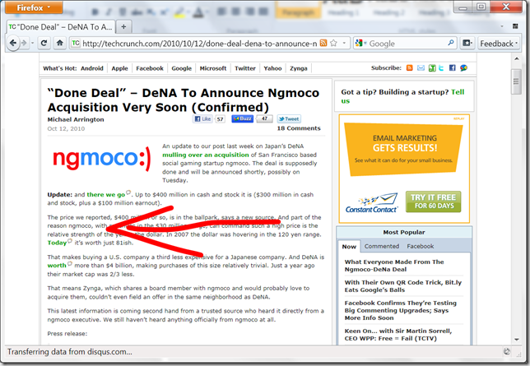Viewport: 530px width, 366px height.
Task: Reload the page with the refresh icon
Action: (x=44, y=44)
